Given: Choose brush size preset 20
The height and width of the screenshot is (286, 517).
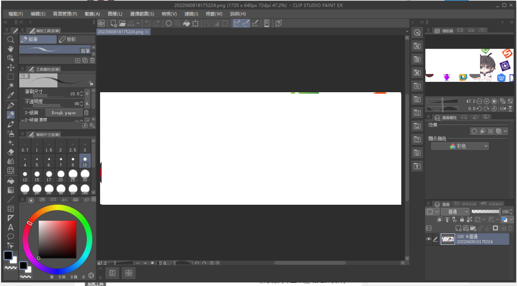Looking at the screenshot, I should tap(60, 176).
